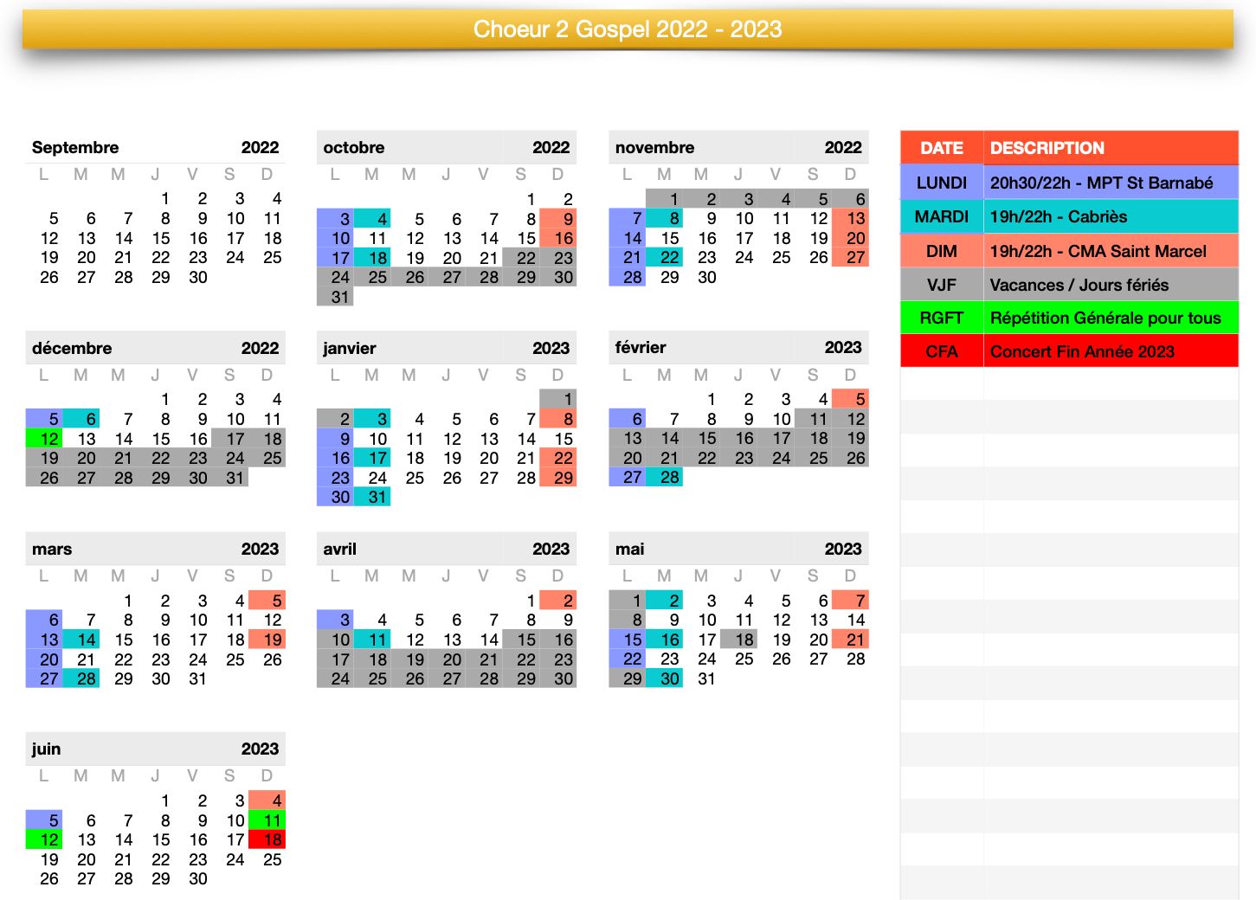Click the Septembre month header
The height and width of the screenshot is (900, 1256).
point(75,147)
